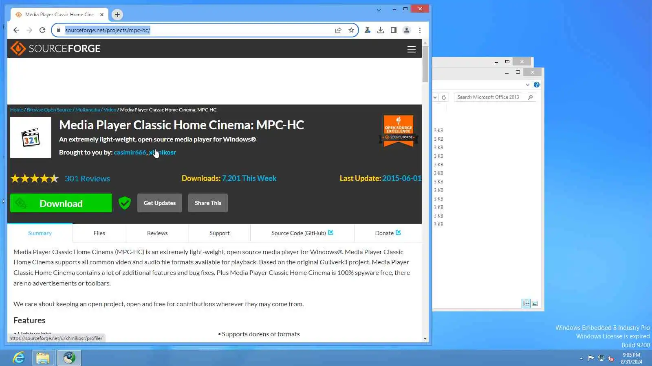The image size is (652, 366).
Task: Open Internet Explorer from the taskbar
Action: point(19,358)
